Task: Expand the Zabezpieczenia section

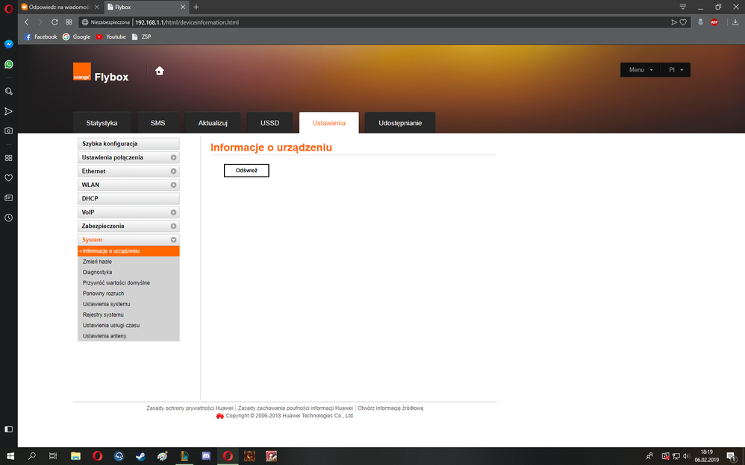Action: pos(128,226)
